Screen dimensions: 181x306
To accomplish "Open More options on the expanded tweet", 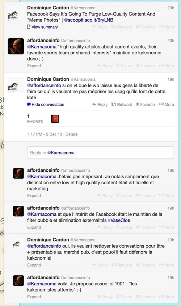I will pyautogui.click(x=166, y=104).
